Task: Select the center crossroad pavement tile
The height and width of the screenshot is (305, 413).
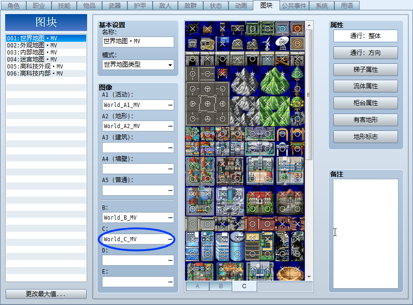Action: [x=207, y=104]
